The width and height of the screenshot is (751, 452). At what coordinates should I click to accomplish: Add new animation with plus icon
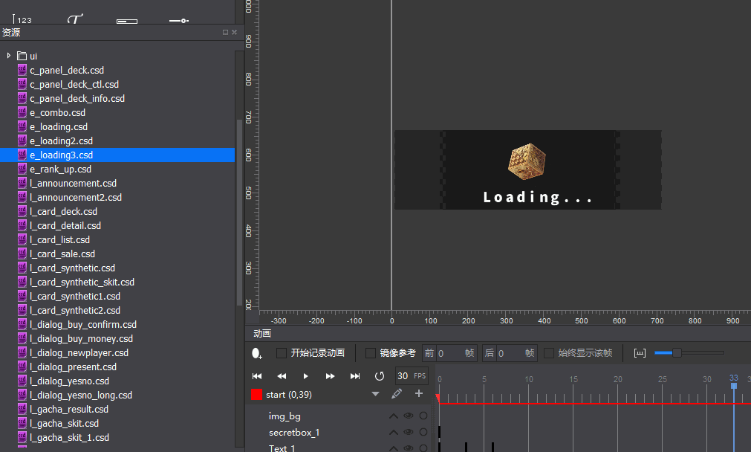[419, 393]
